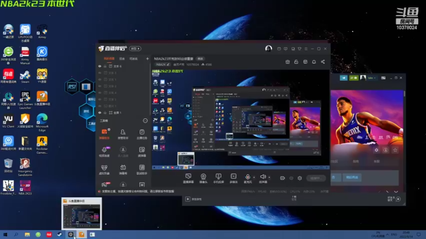Toggle visibility of layer 文本 4

click(x=100, y=92)
